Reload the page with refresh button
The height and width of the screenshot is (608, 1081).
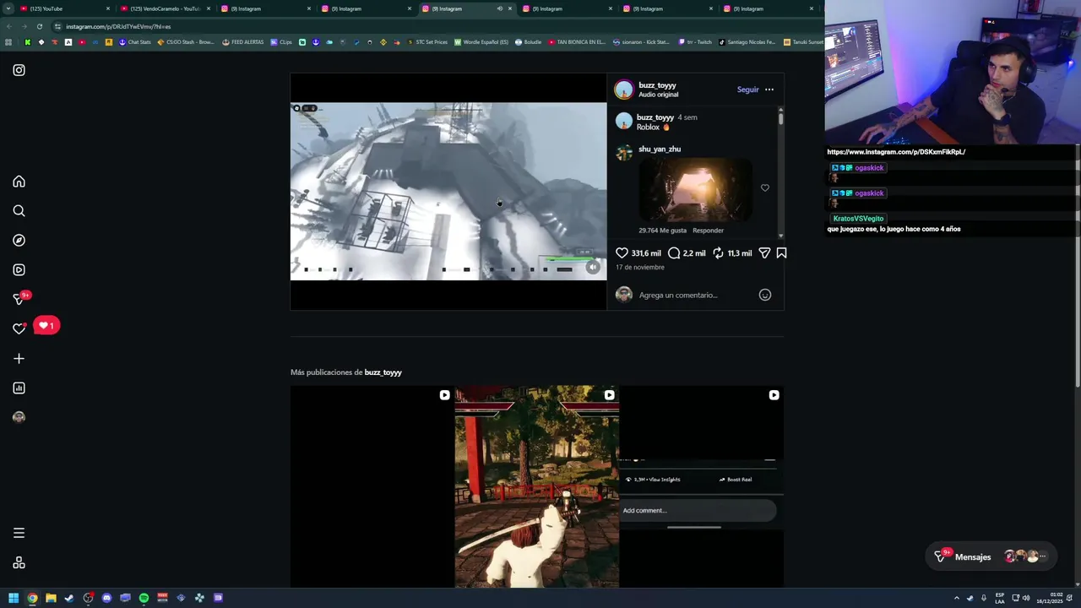pyautogui.click(x=39, y=26)
